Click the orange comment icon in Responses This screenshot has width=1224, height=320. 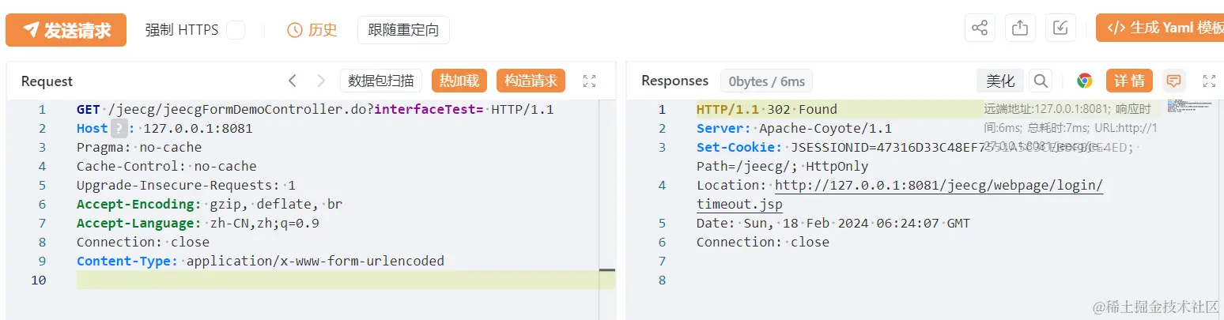pos(1174,81)
